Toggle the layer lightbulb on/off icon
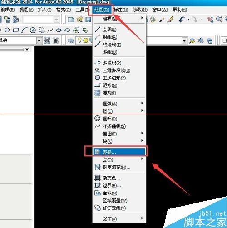227x228 pixels. 79,40
